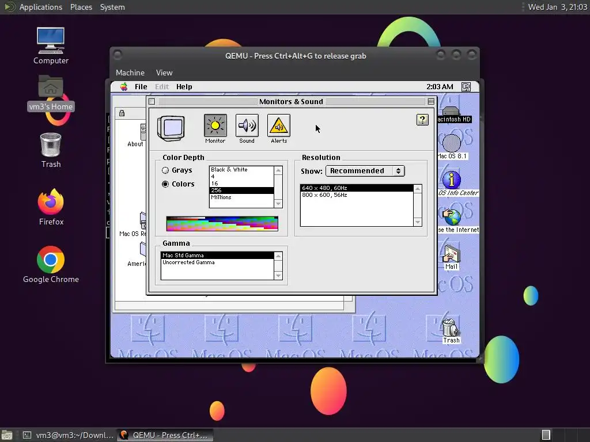Click the 2:03 AM clock in Mac menu bar
This screenshot has width=590, height=442.
[x=440, y=87]
